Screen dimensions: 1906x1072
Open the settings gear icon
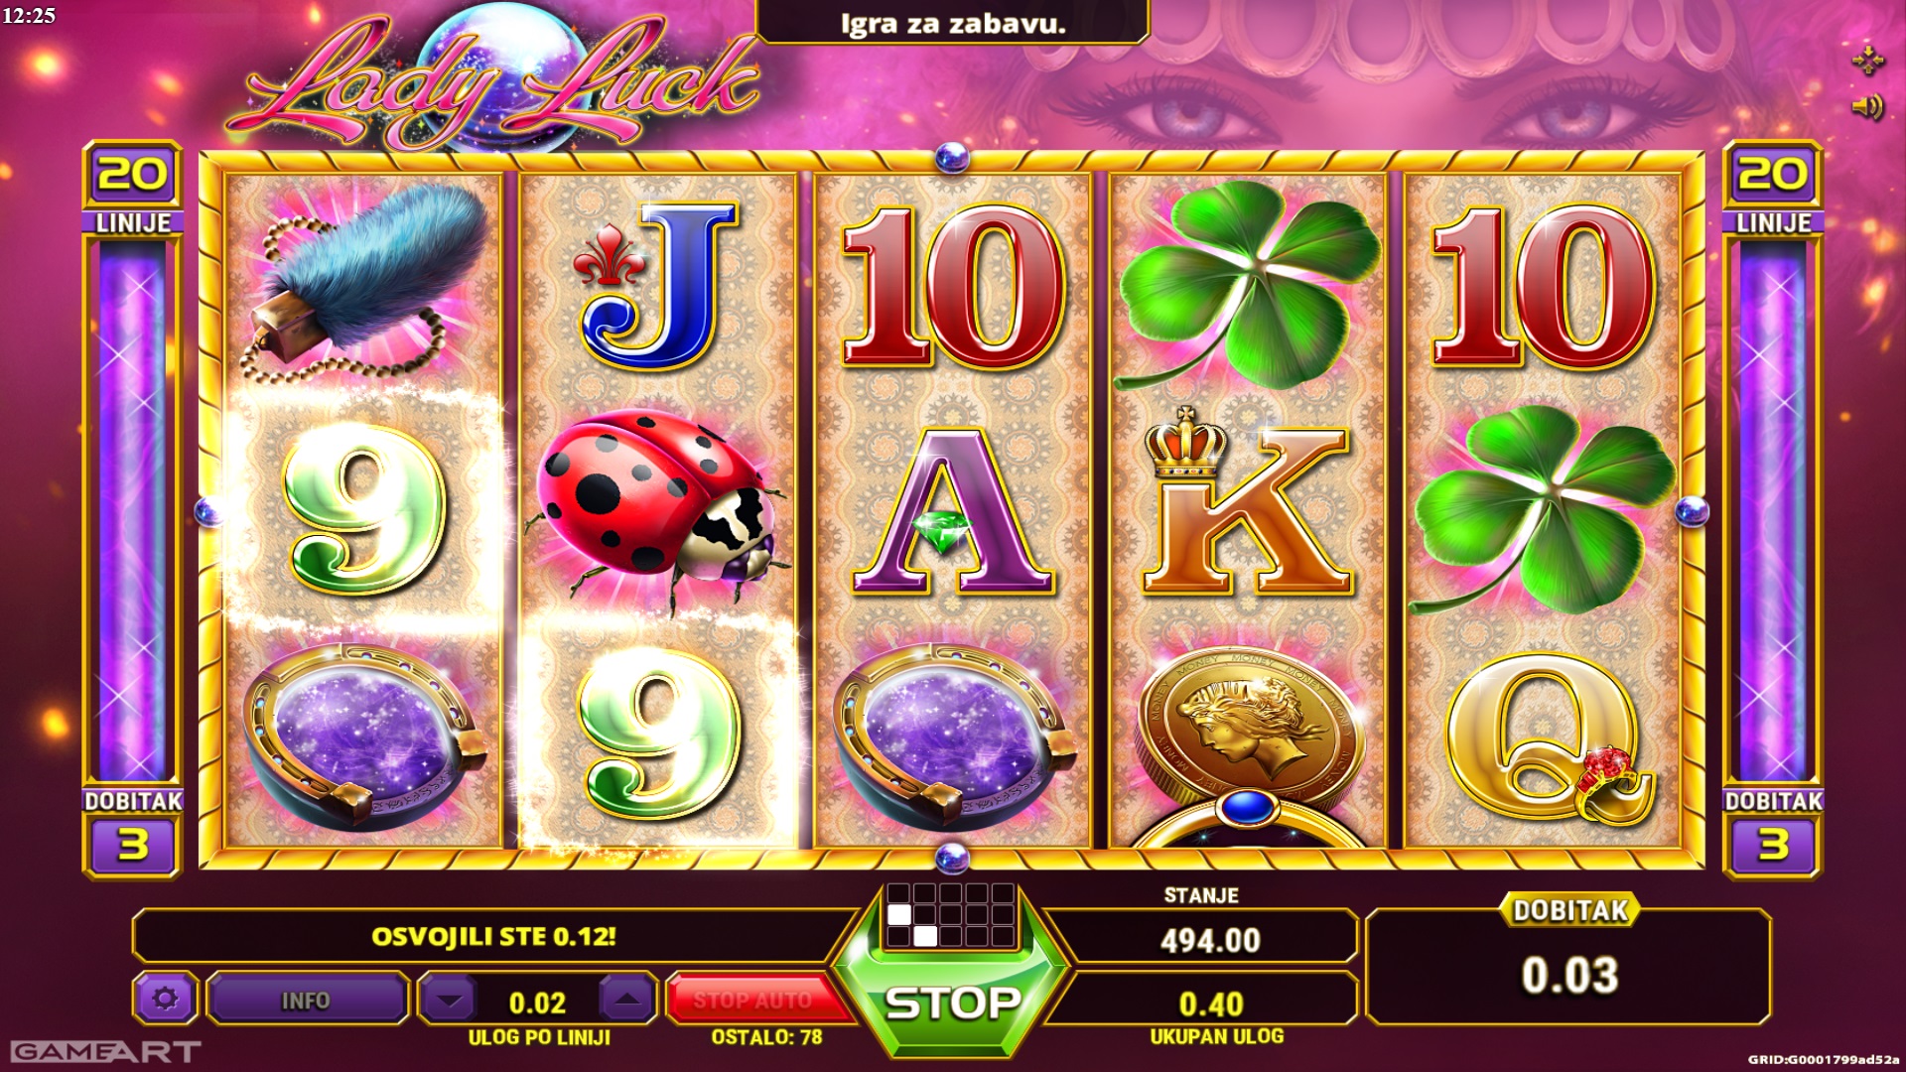coord(166,999)
